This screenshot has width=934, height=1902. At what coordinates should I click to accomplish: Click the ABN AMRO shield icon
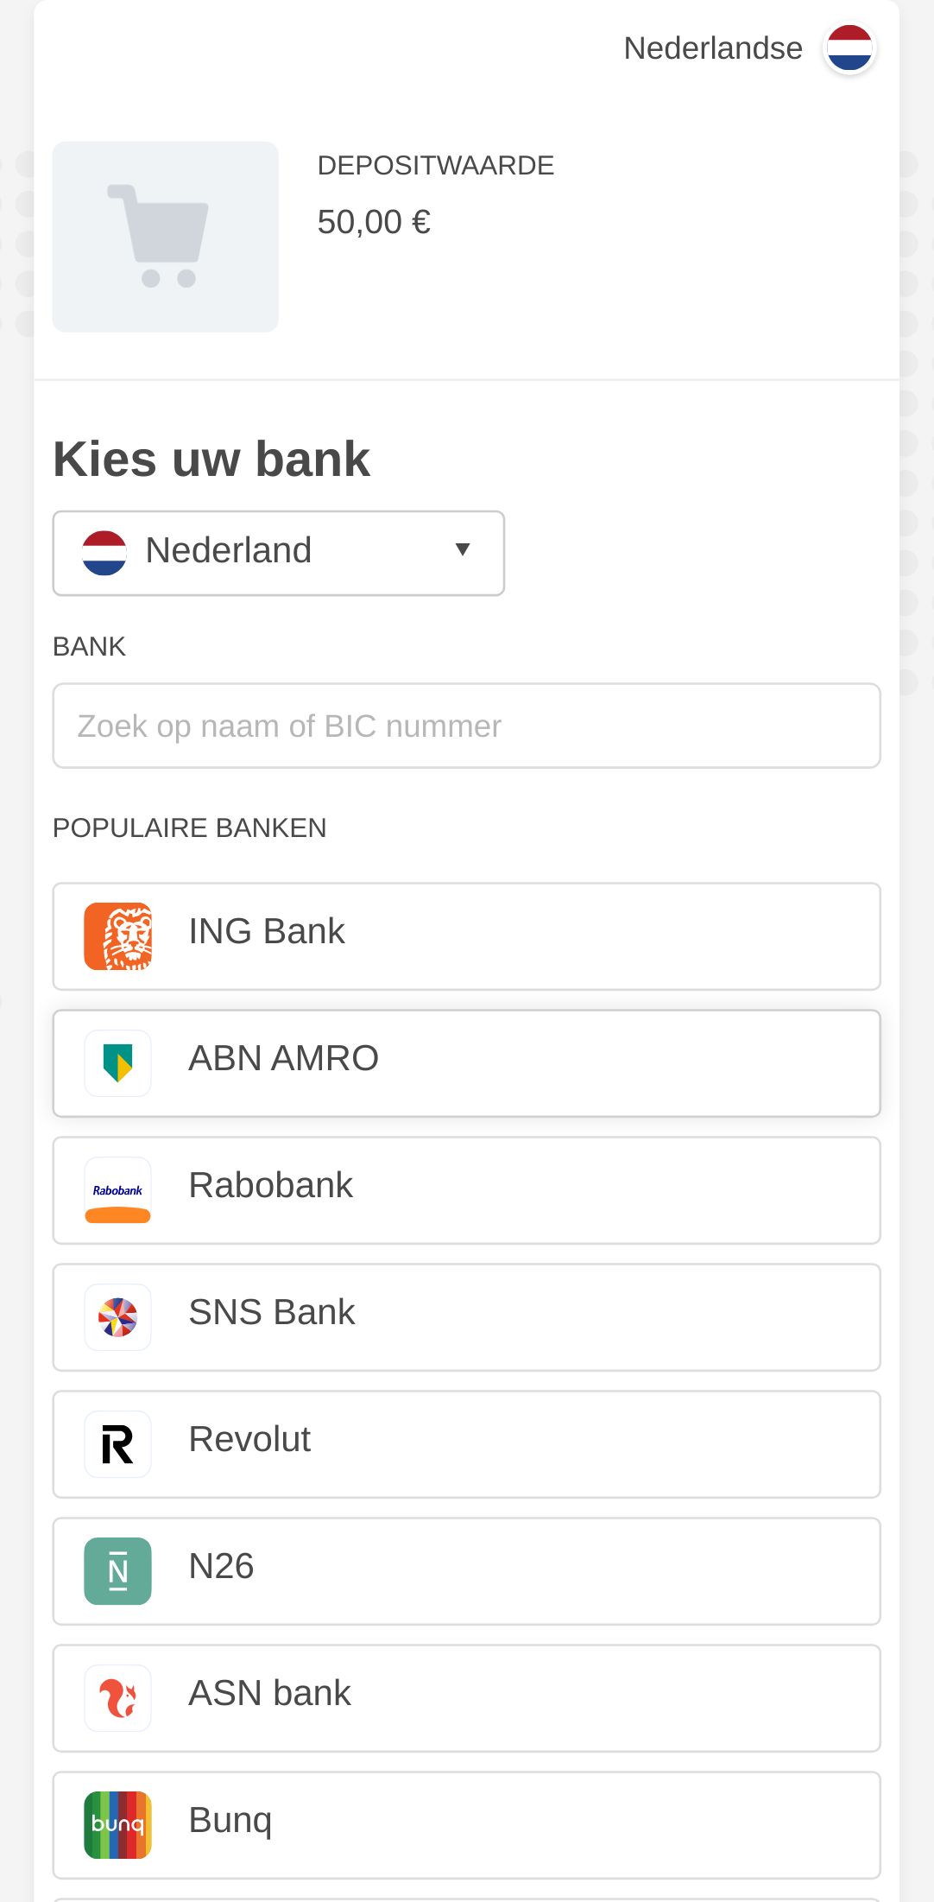117,1063
